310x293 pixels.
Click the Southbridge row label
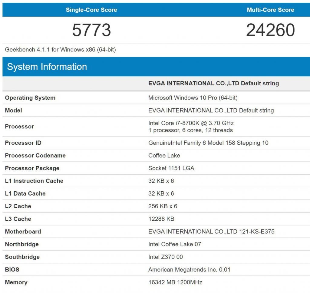[x=22, y=257]
